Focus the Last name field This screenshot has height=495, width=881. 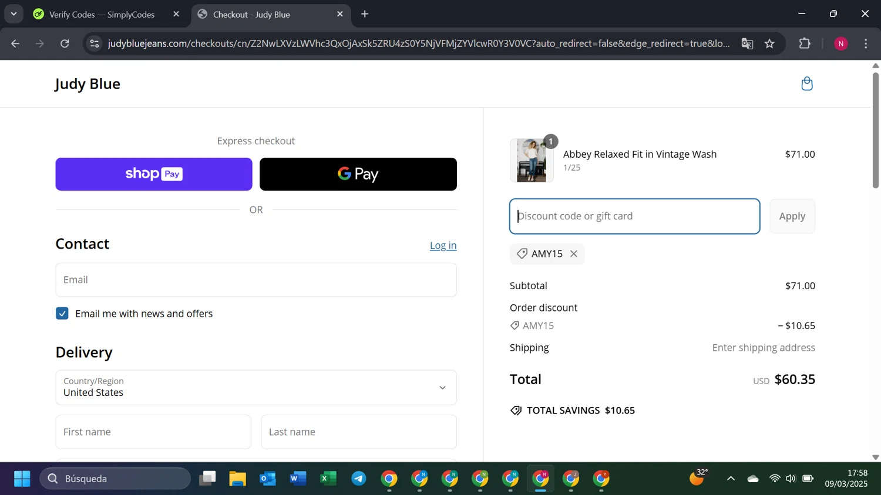pyautogui.click(x=359, y=432)
